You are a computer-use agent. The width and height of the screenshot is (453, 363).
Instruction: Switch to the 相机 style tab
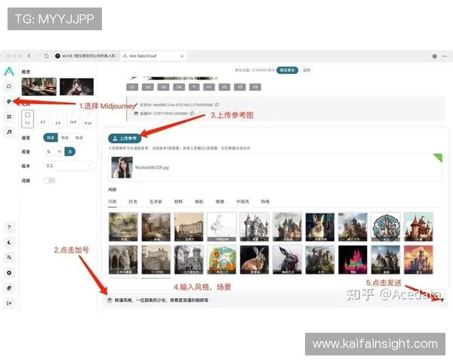pyautogui.click(x=199, y=201)
